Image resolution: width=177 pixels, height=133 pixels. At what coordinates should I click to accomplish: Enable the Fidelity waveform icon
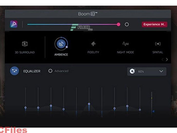click(93, 44)
